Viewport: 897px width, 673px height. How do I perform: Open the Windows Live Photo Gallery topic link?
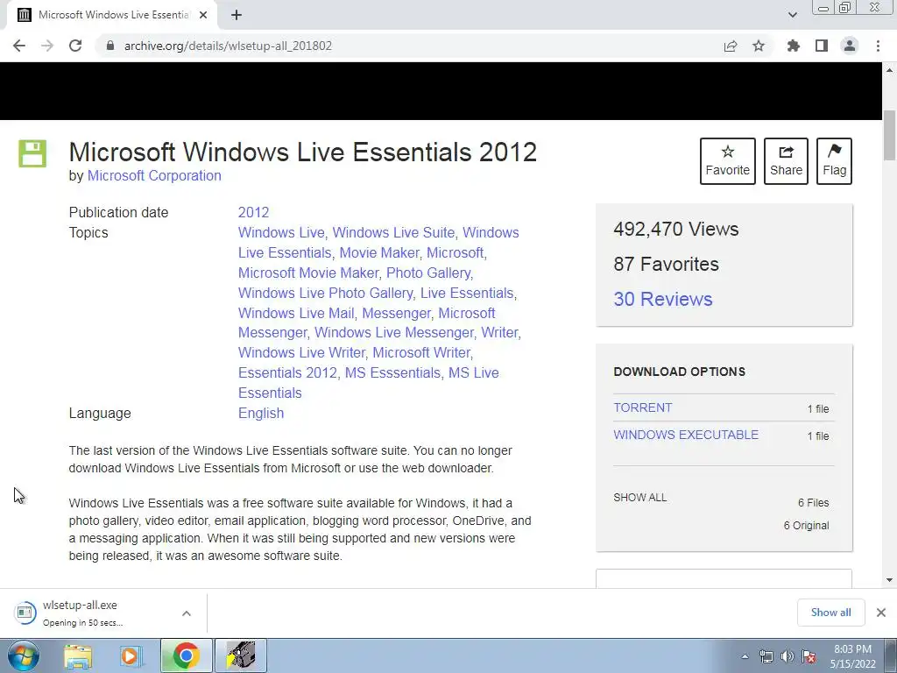326,293
